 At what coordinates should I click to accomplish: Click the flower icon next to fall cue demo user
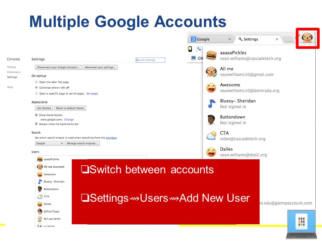point(40,219)
